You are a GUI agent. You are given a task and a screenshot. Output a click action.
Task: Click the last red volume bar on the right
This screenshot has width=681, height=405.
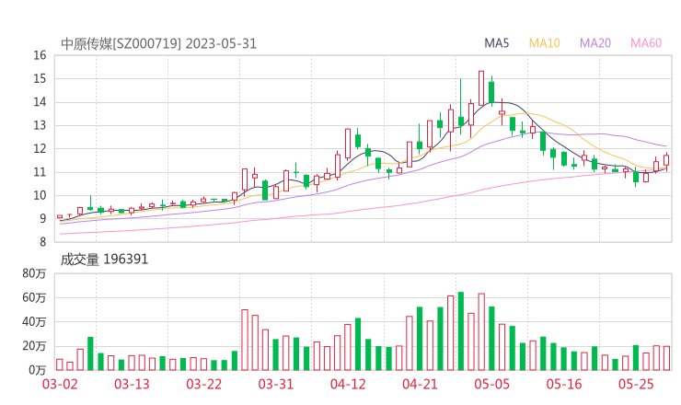[666, 358]
